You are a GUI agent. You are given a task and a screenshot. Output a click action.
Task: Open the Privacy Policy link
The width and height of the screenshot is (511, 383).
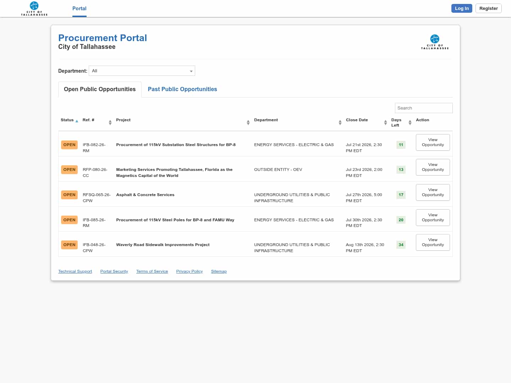[x=189, y=271]
